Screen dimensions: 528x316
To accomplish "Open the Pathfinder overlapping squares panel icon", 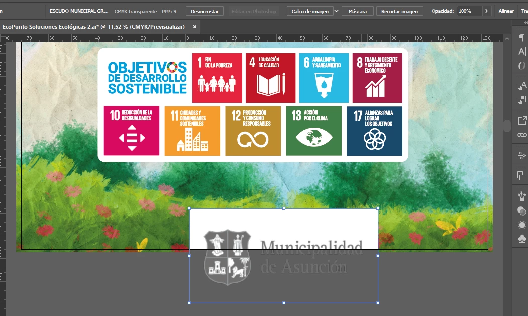I will click(521, 176).
